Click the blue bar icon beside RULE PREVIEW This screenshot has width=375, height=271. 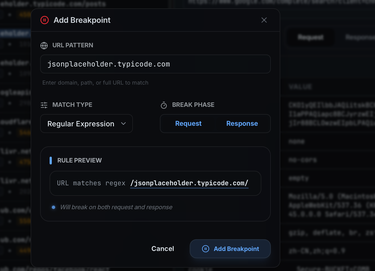[x=51, y=160]
